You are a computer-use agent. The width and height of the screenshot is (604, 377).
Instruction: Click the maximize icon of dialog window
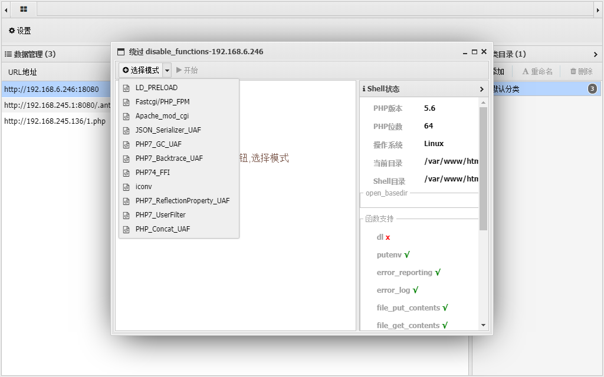point(474,52)
